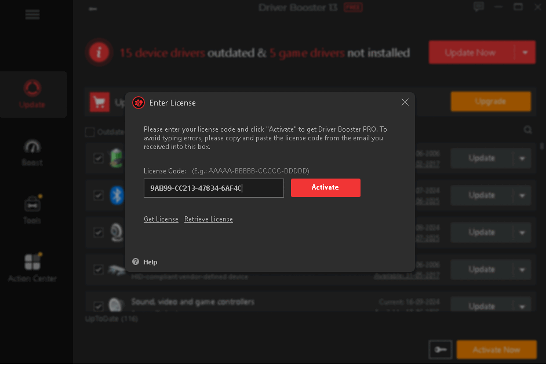Viewport: 546px width, 367px height.
Task: Toggle the Outdated select-all checkbox
Action: (90, 132)
